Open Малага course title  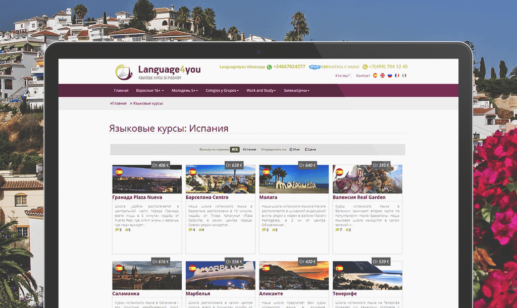[268, 198]
